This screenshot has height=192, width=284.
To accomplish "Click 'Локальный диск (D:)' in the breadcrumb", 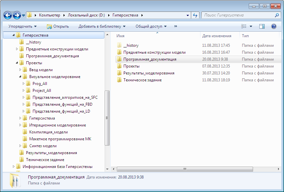I will pyautogui.click(x=86, y=15).
